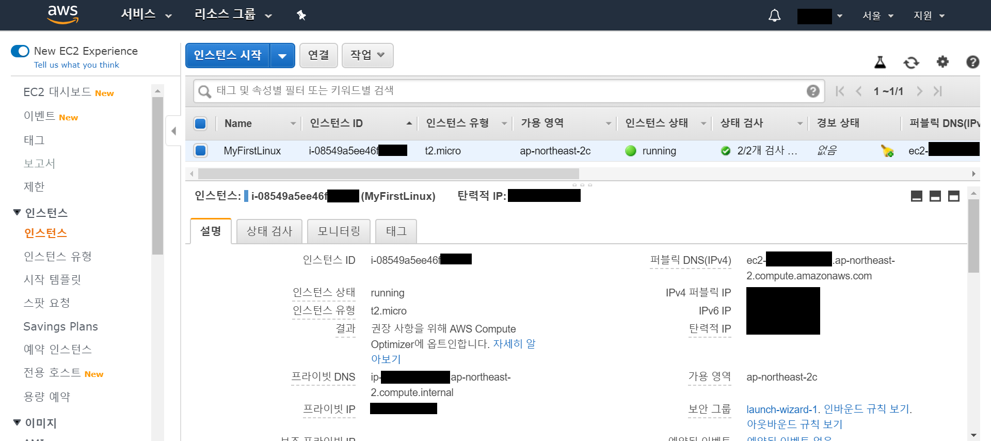Open 태그 in the sidebar

(x=34, y=140)
